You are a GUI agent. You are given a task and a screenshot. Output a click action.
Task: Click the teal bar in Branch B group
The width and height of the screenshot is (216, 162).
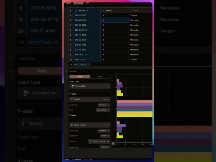point(134,110)
